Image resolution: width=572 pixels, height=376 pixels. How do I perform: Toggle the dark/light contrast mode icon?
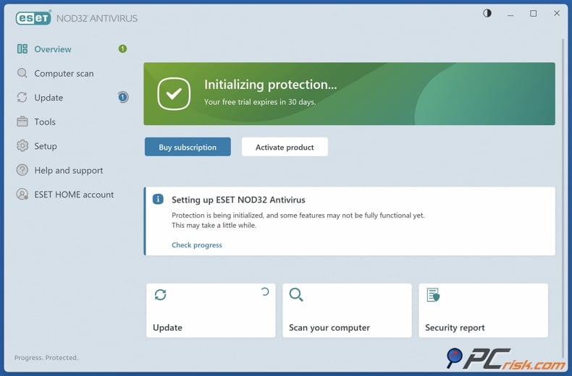tap(487, 14)
